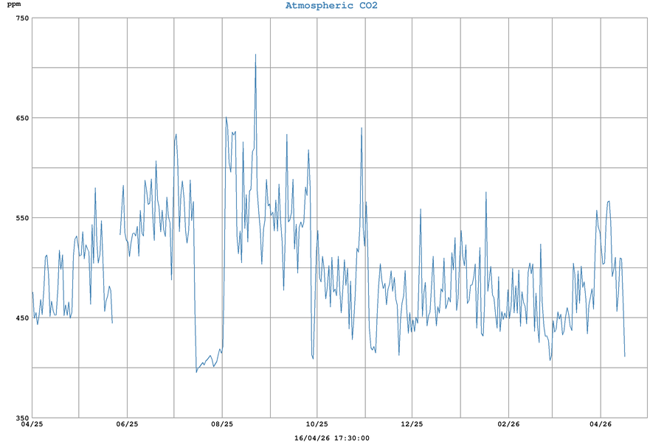This screenshot has width=664, height=442.
Task: Click the gap in the data line before 06/25
Action: pos(116,280)
